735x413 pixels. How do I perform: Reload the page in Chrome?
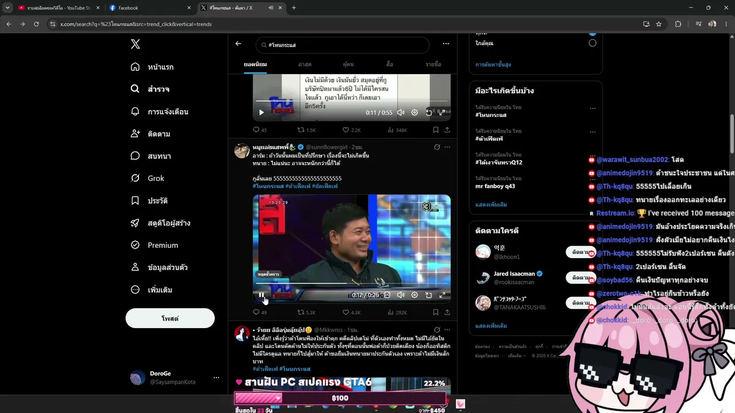click(36, 24)
